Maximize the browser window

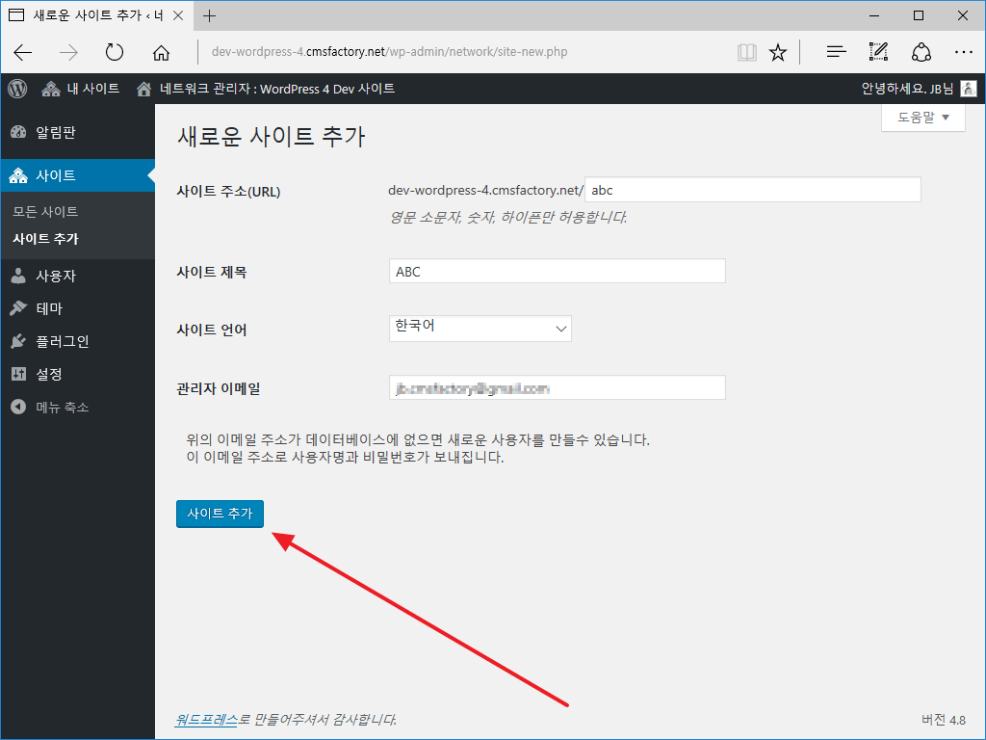tap(919, 15)
